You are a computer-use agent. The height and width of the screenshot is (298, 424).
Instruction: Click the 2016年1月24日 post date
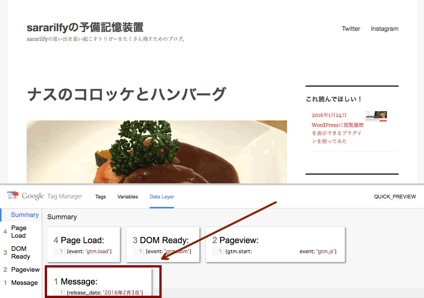pyautogui.click(x=329, y=115)
